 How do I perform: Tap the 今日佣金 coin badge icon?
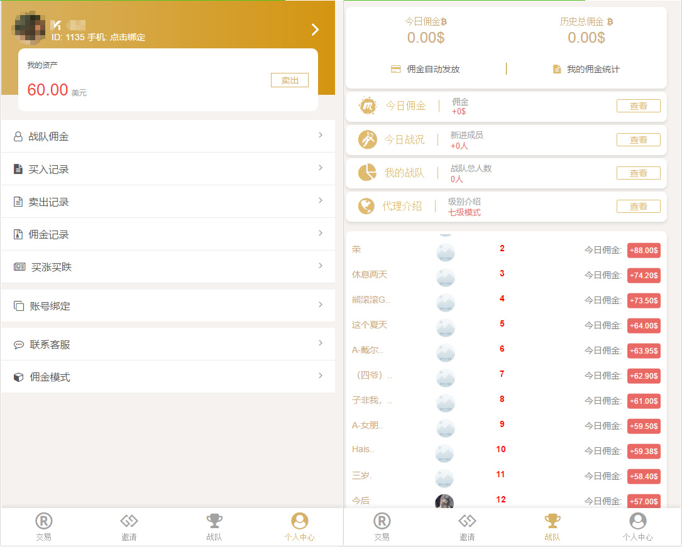tap(366, 106)
